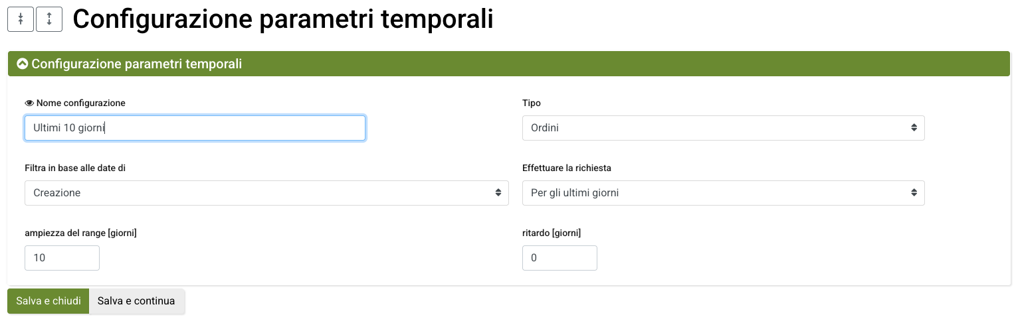Click the Filtra in base alle date di label
Viewport: 1016px width, 319px height.
pos(75,168)
